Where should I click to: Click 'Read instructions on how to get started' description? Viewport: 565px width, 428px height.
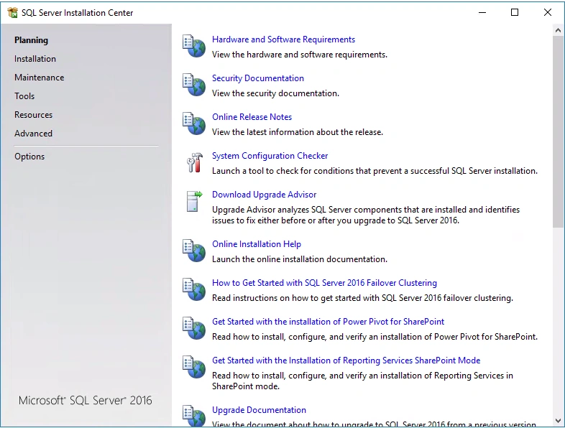click(x=362, y=298)
